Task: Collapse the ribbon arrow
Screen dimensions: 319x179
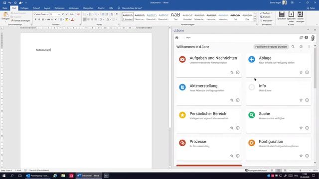Action: click(x=317, y=24)
